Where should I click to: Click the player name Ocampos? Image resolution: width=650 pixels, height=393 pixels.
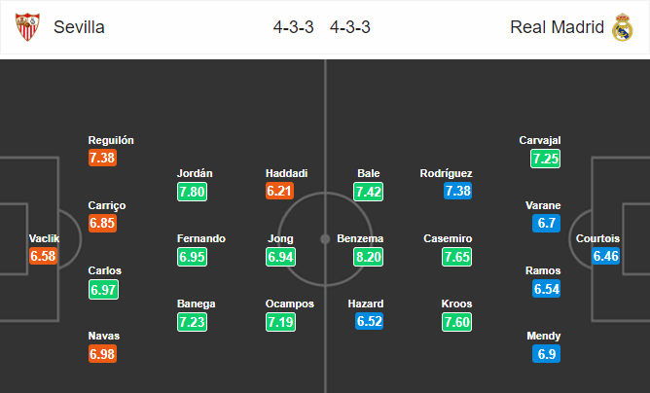(x=290, y=304)
